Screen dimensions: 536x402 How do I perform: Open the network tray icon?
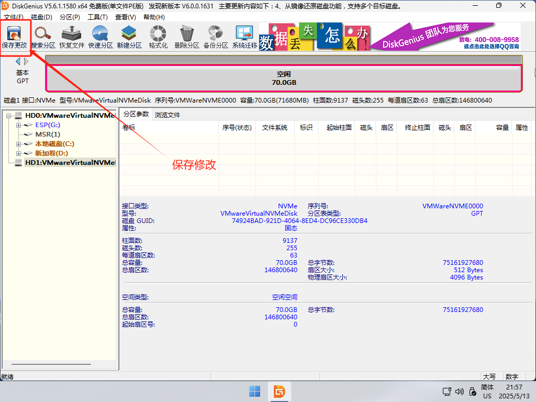coord(446,392)
